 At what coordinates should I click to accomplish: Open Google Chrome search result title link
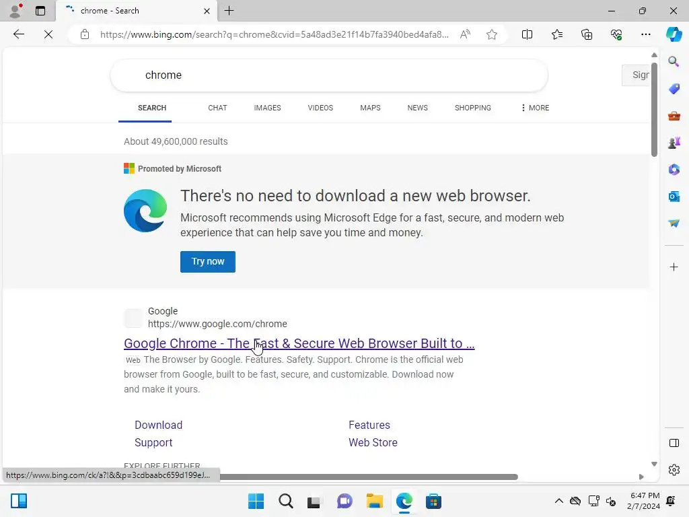[299, 343]
